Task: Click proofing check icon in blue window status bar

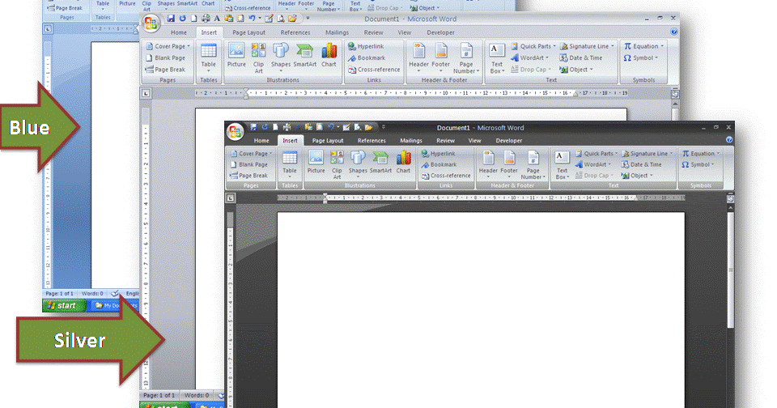Action: (x=115, y=294)
